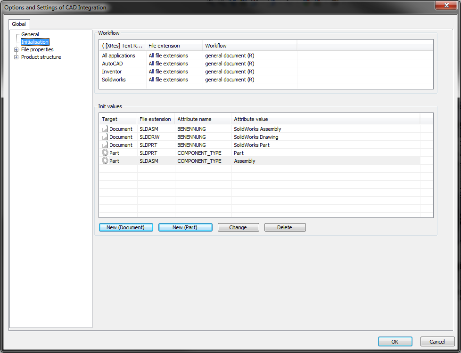Click the Part attribute value in the SLDPRT row
This screenshot has width=461, height=353.
click(239, 153)
